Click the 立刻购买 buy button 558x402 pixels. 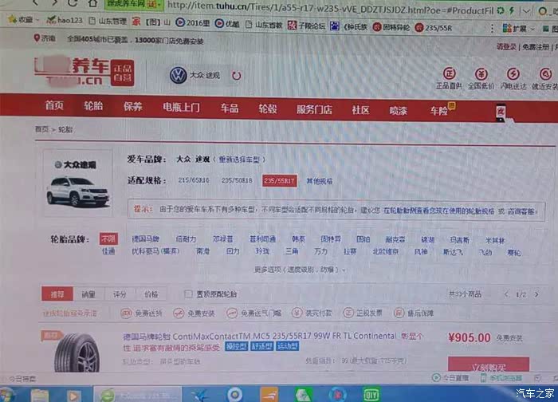[x=488, y=365]
